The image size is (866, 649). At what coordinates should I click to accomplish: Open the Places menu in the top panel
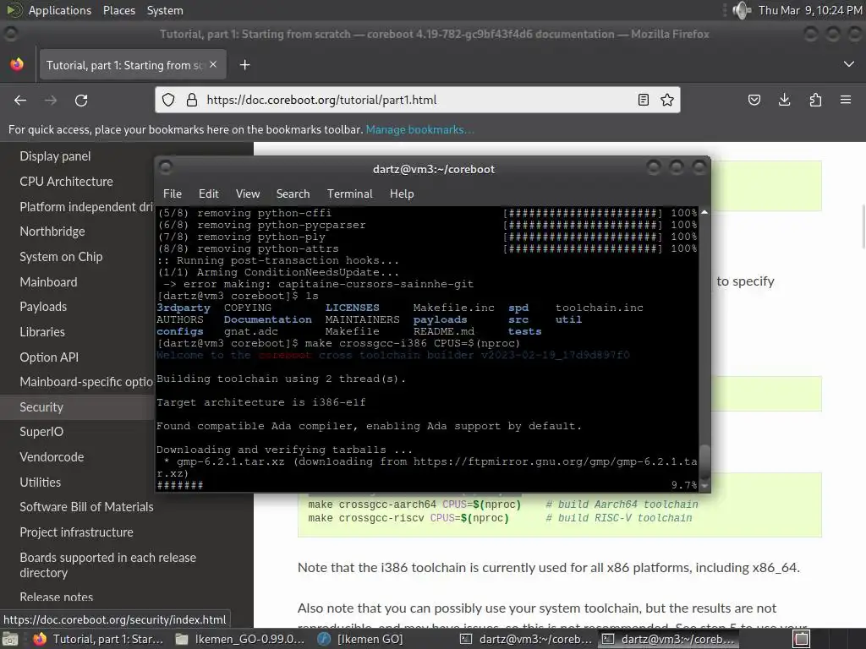click(119, 10)
